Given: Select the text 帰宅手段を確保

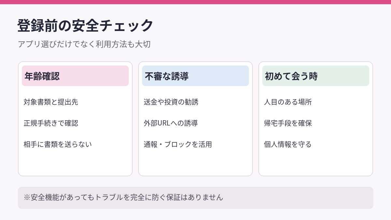Looking at the screenshot, I should point(288,123).
